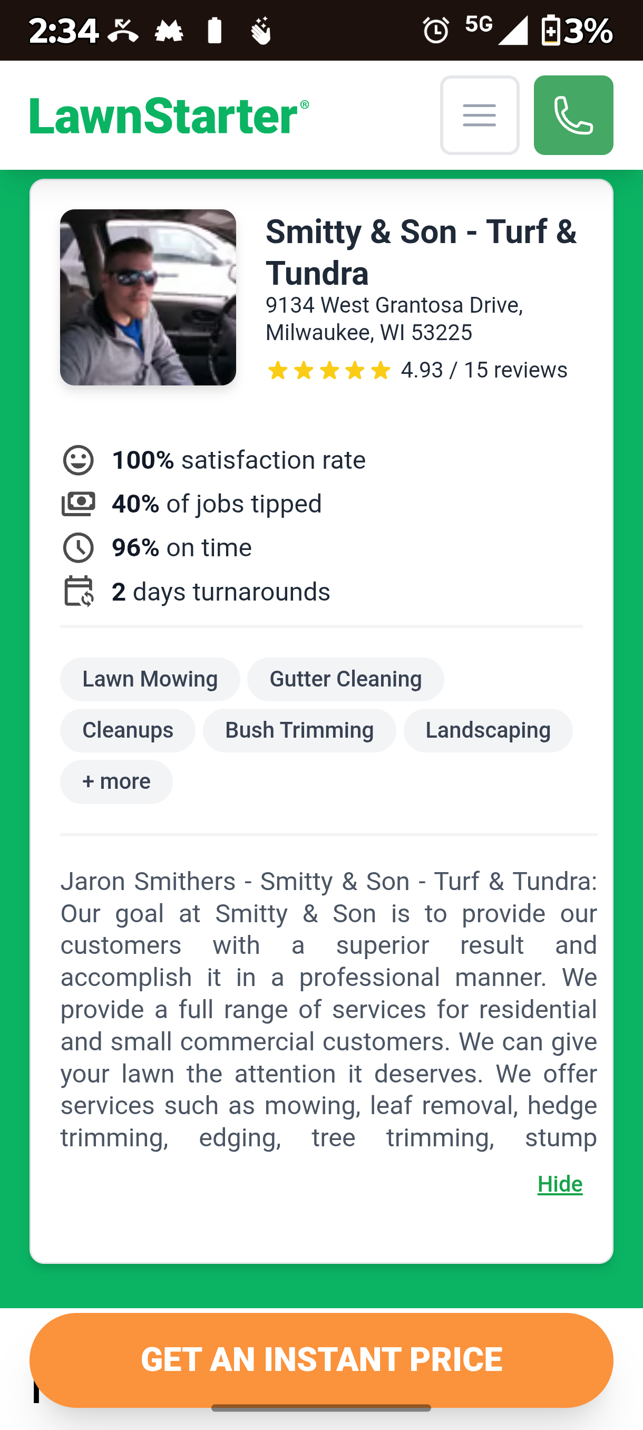Collapse the description using Hide
This screenshot has width=643, height=1430.
tap(559, 1184)
